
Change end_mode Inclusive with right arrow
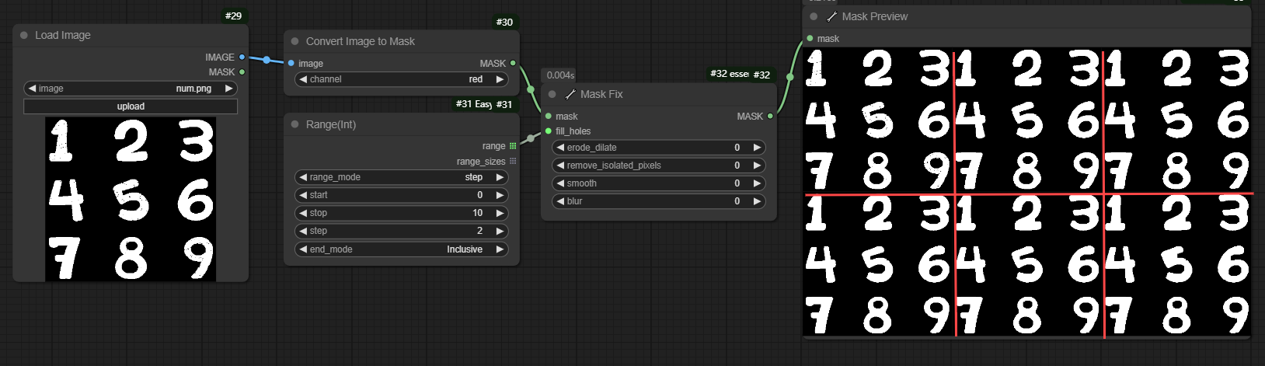click(x=500, y=249)
